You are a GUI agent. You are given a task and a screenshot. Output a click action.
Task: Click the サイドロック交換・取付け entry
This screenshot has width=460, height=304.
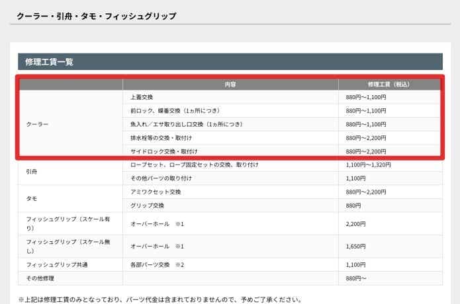point(165,151)
